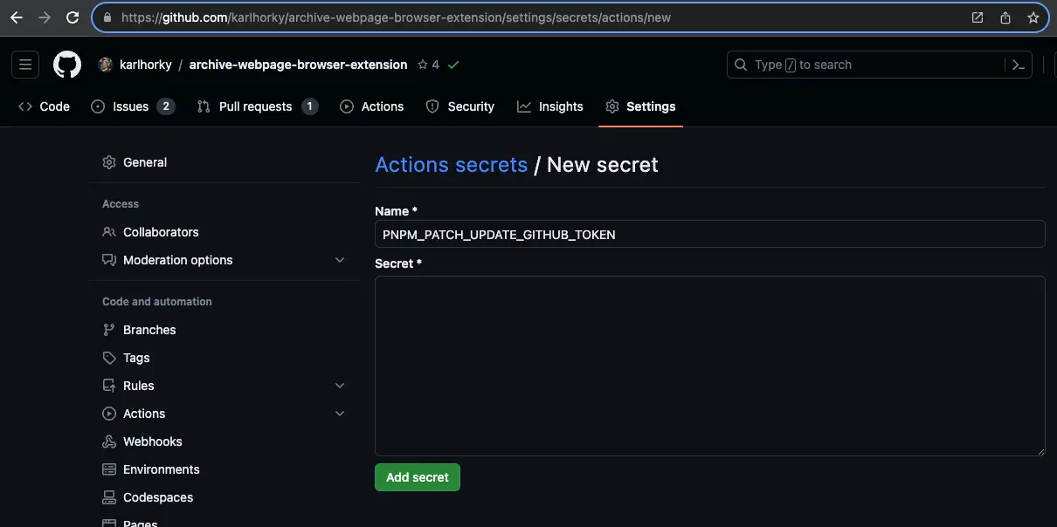1057x527 pixels.
Task: Reload the page with the refresh icon
Action: point(73,17)
